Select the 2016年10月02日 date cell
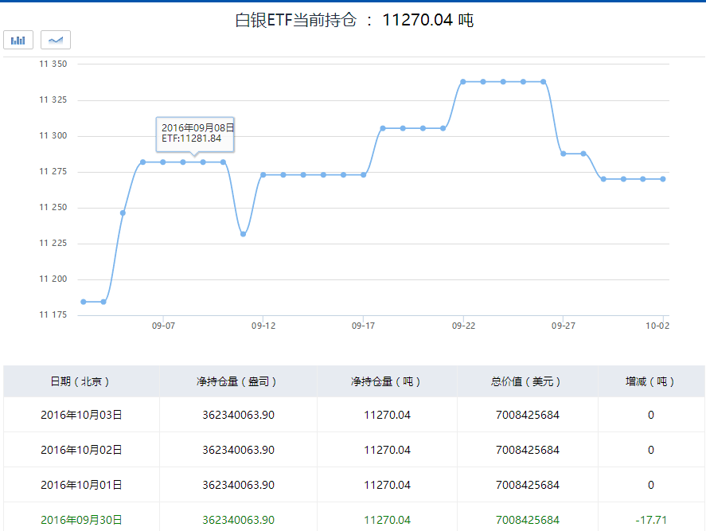Screen dimensions: 706x531 click(x=81, y=450)
